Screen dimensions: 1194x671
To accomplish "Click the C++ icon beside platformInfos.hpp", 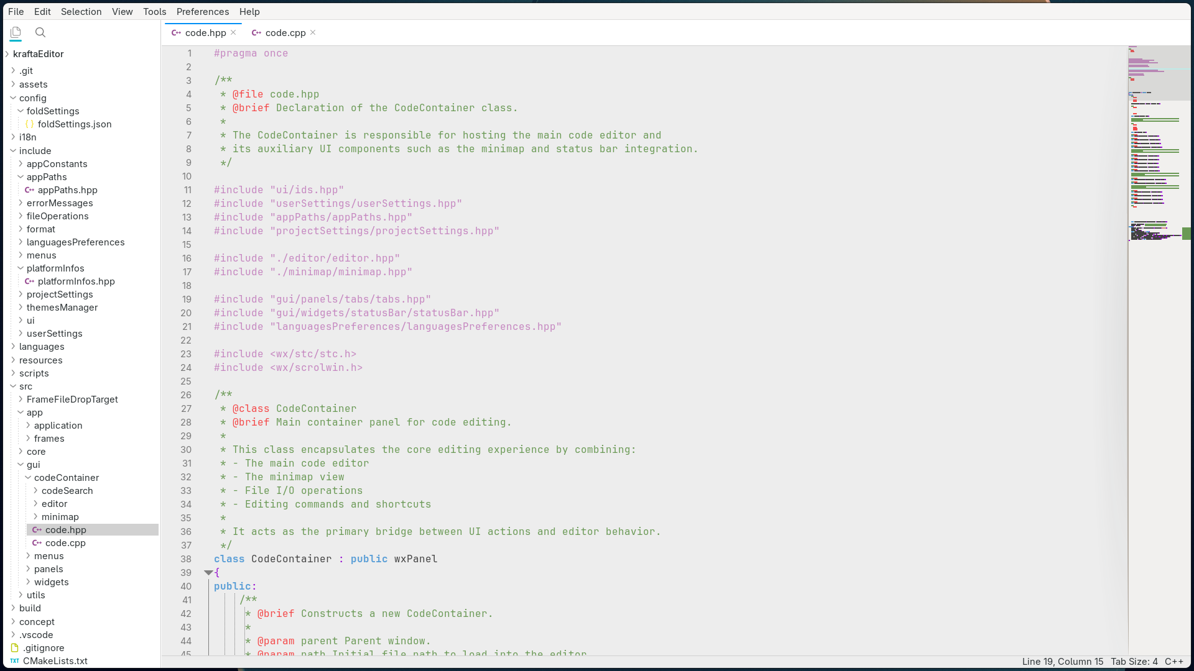I will tap(29, 281).
